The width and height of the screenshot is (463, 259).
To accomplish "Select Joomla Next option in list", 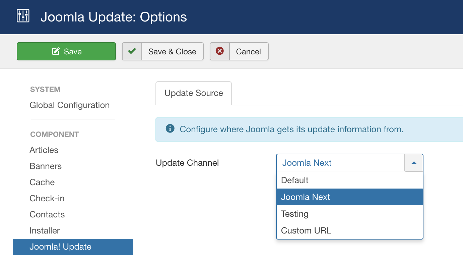I will pos(306,197).
